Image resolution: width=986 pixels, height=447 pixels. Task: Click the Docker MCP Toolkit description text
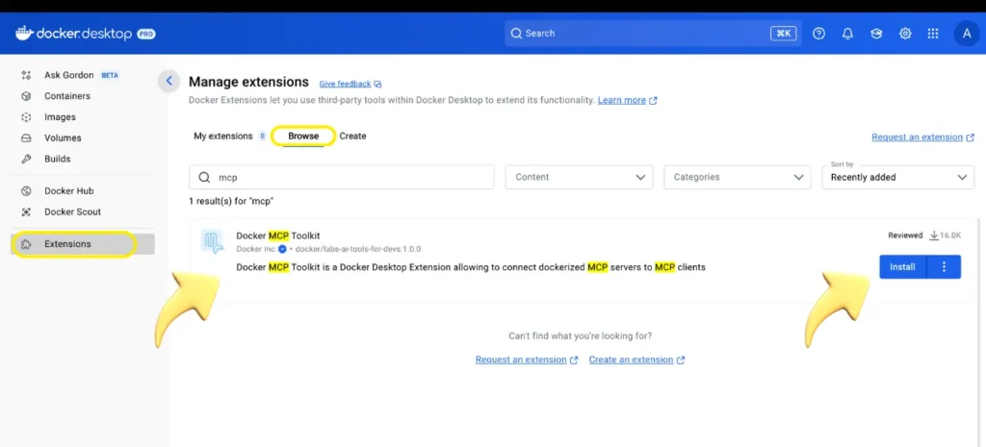[471, 267]
